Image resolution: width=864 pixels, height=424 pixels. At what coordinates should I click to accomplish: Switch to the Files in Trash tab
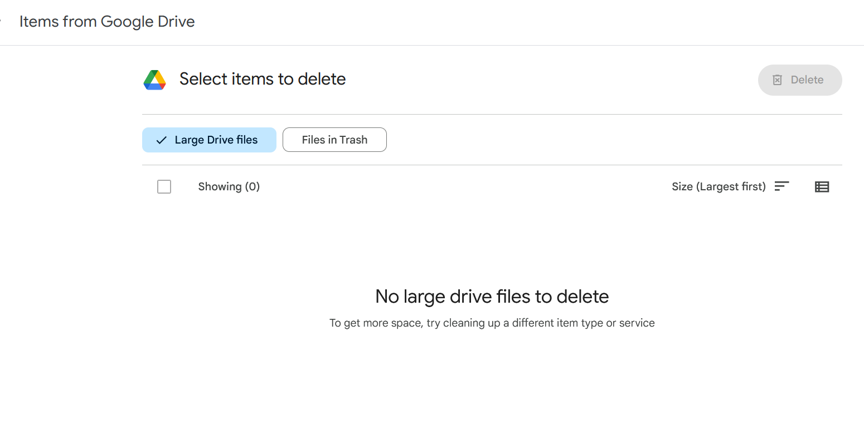334,140
